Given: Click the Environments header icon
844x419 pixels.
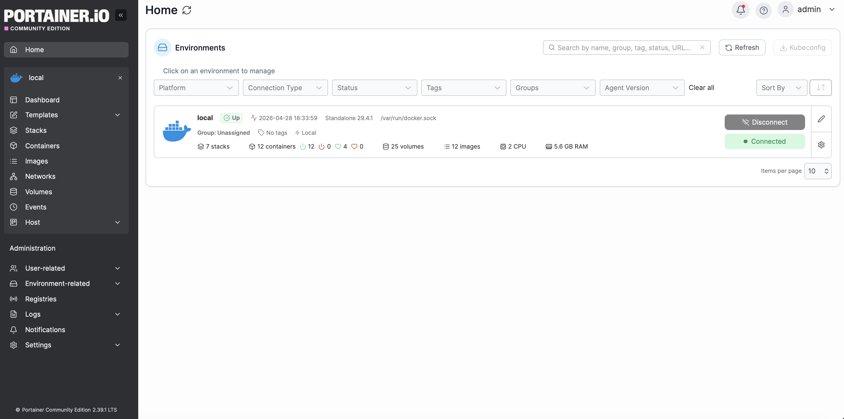Looking at the screenshot, I should [x=162, y=47].
